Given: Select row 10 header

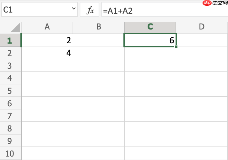Looking at the screenshot, I should click(x=9, y=153).
